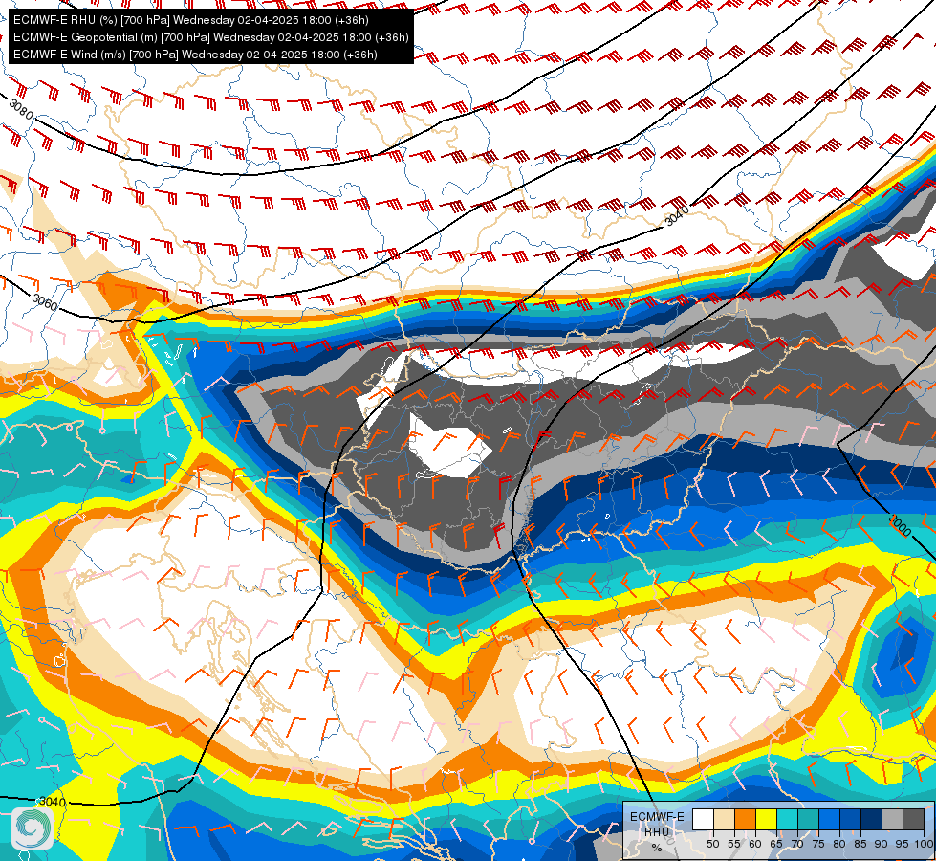Pick the cyan 65-70% legend swatch
Viewport: 936px width, 861px height.
(x=788, y=819)
